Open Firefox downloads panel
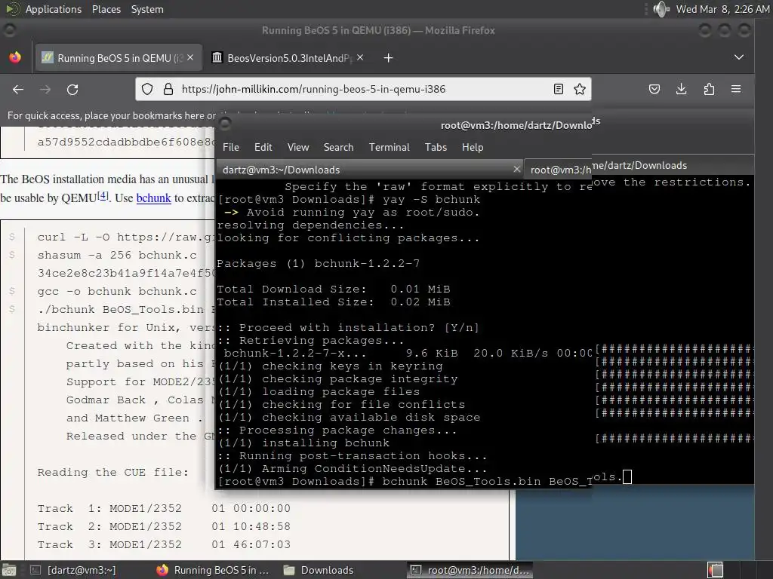 pyautogui.click(x=682, y=89)
